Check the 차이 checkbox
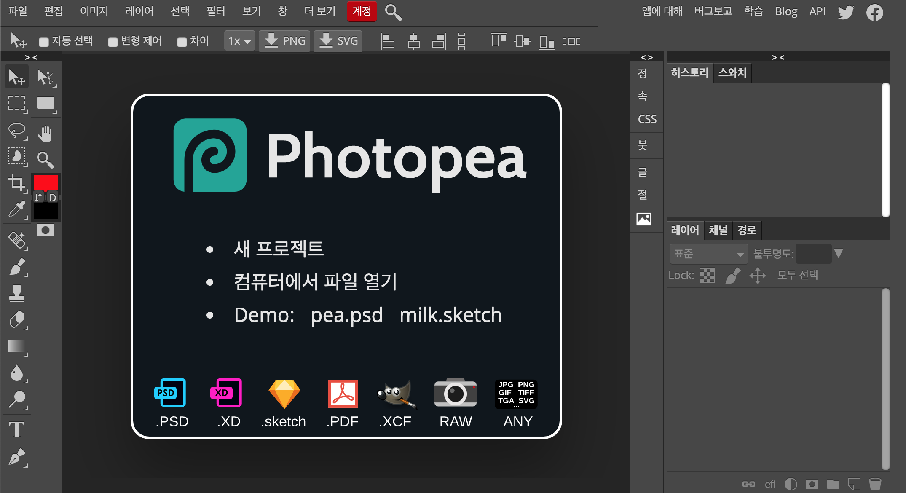Image resolution: width=906 pixels, height=493 pixels. (182, 42)
